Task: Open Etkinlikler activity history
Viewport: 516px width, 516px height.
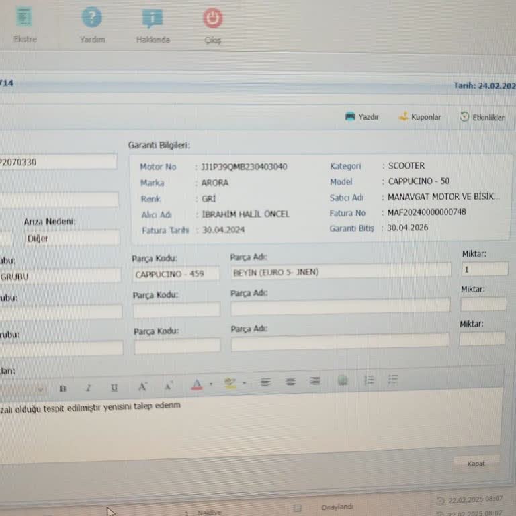Action: tap(482, 117)
